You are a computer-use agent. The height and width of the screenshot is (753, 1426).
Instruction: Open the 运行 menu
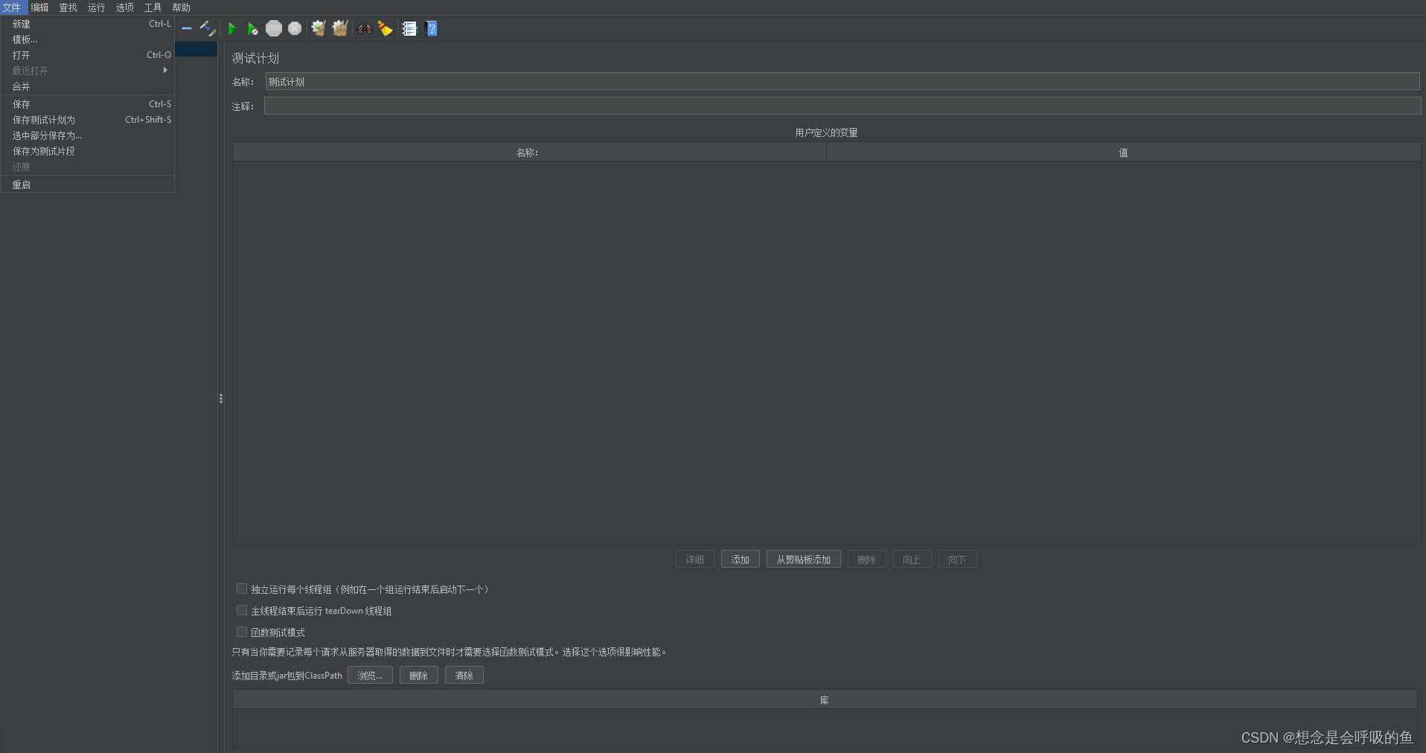coord(96,7)
